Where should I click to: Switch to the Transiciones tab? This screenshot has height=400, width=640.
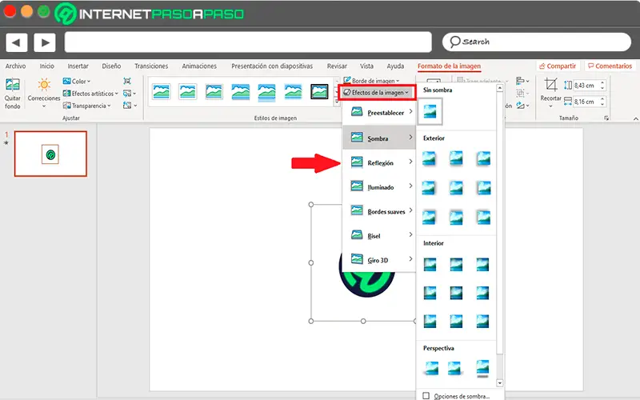[151, 66]
